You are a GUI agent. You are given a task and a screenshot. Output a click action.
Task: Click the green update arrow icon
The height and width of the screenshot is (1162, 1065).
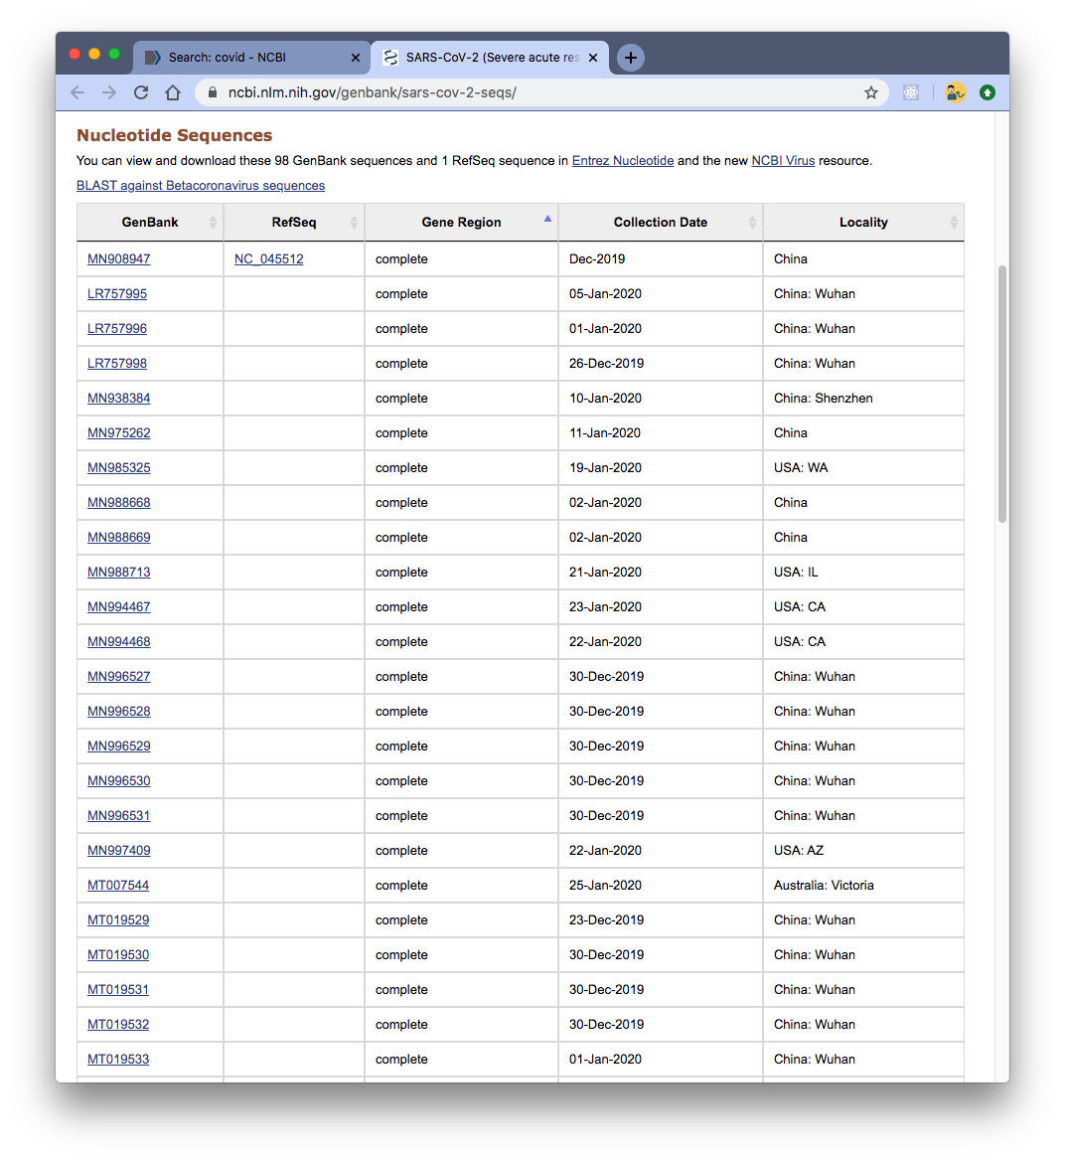988,92
